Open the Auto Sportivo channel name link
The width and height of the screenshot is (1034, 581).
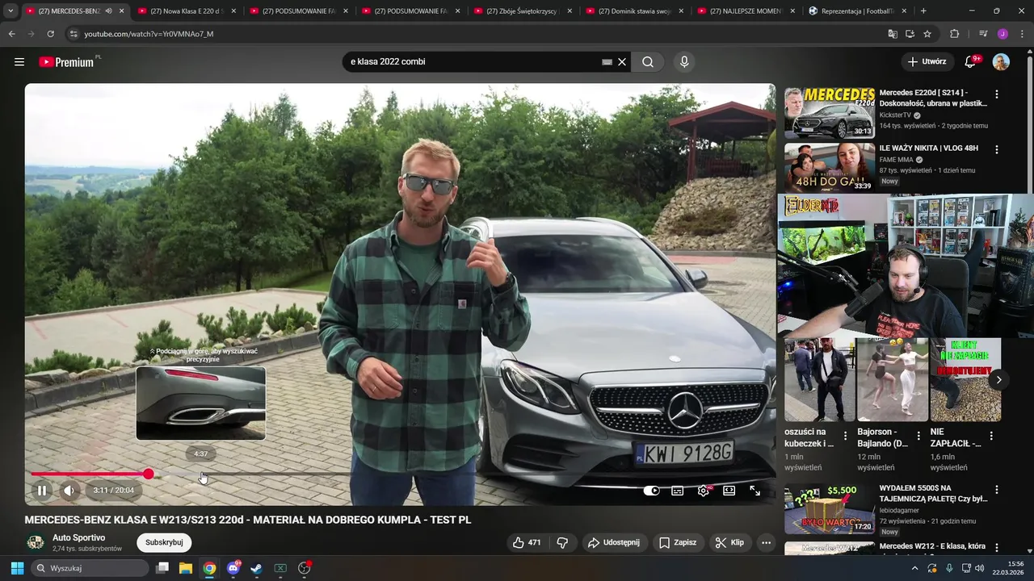(x=78, y=537)
